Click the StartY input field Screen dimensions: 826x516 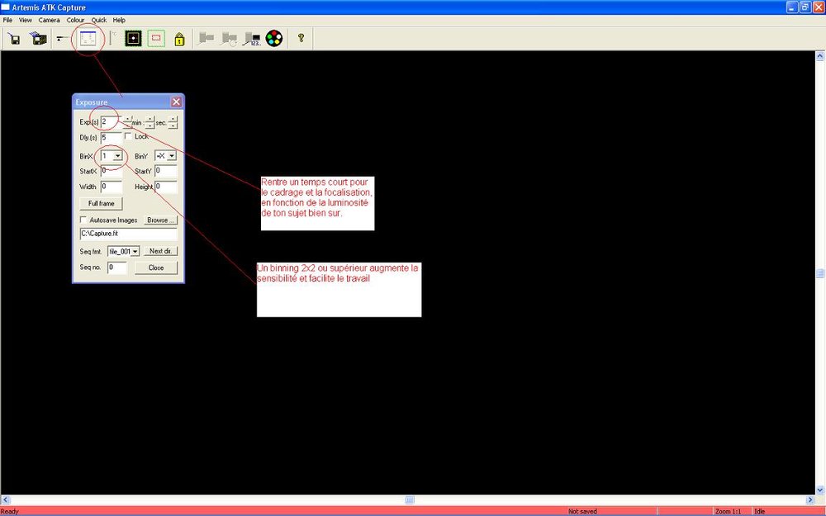(x=166, y=171)
